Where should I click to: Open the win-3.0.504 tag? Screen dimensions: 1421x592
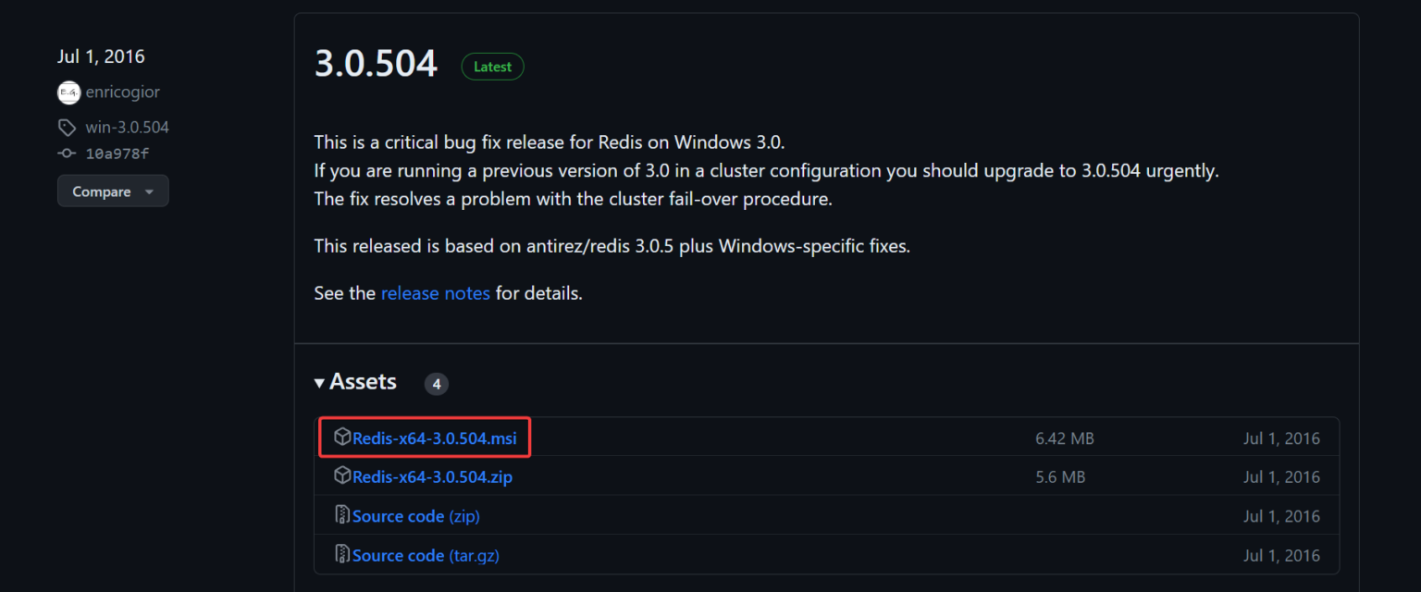click(x=128, y=128)
